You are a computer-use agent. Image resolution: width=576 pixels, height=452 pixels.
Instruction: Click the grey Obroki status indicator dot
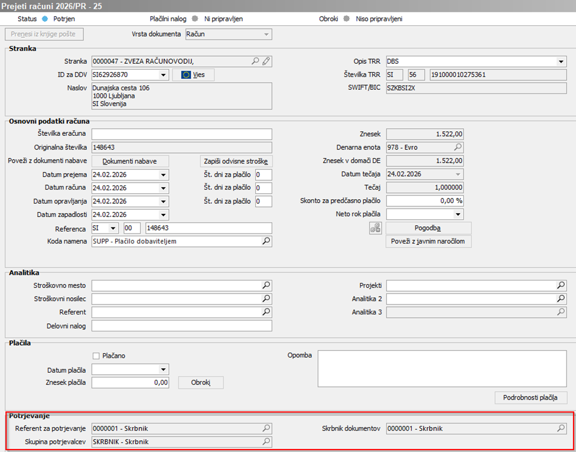(346, 19)
